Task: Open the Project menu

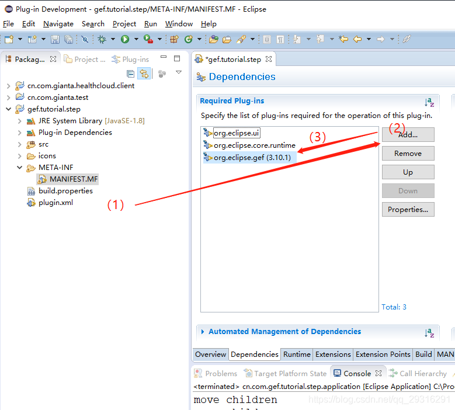Action: tap(124, 24)
